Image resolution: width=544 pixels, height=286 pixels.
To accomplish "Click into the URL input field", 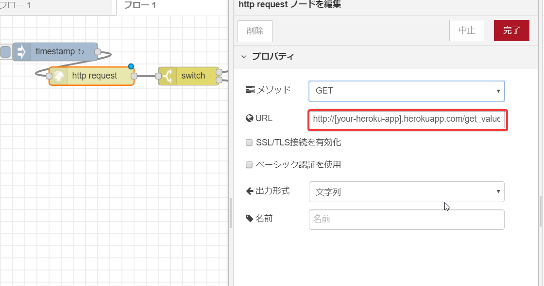I will click(408, 119).
